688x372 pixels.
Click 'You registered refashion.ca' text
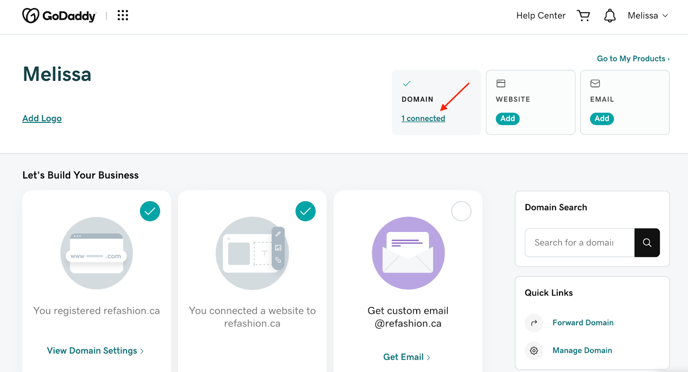click(97, 311)
